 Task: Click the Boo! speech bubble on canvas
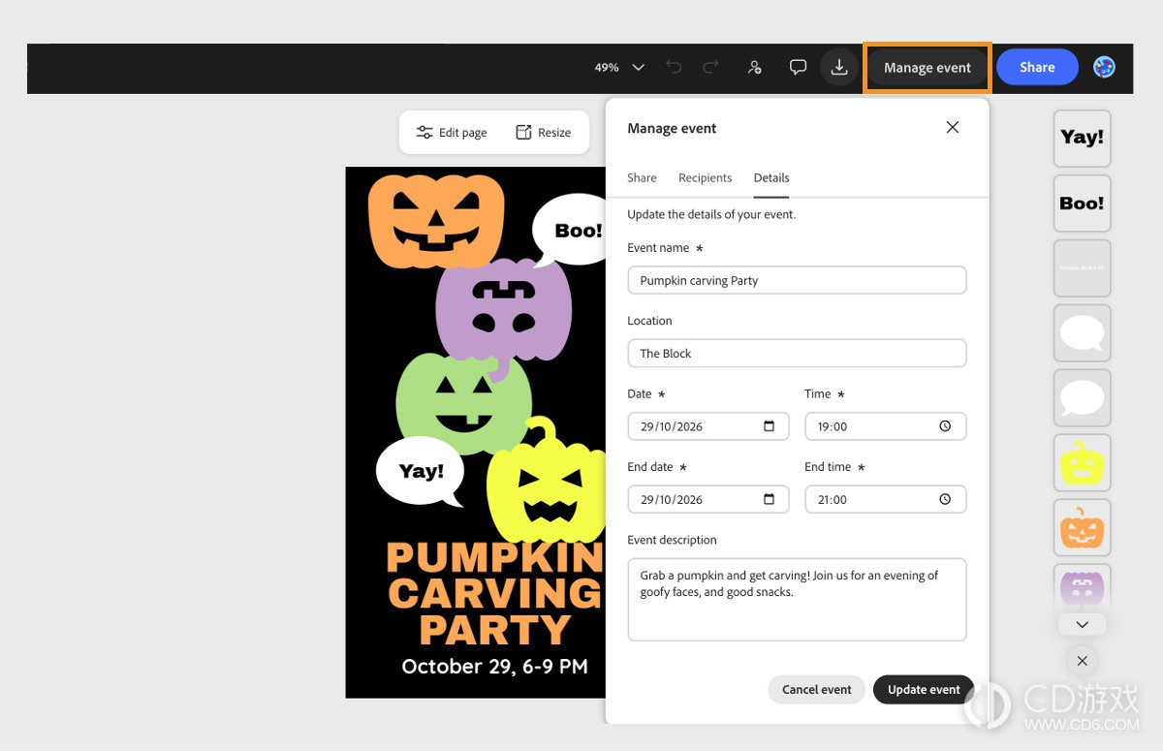570,231
